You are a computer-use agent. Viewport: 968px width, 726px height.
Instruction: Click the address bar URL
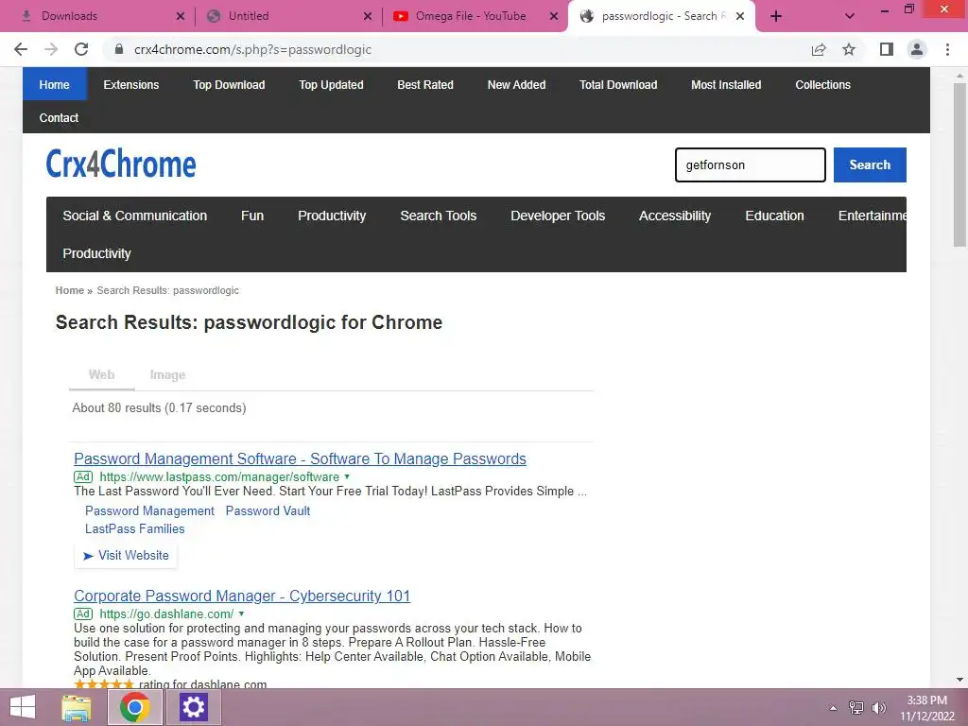[x=253, y=49]
